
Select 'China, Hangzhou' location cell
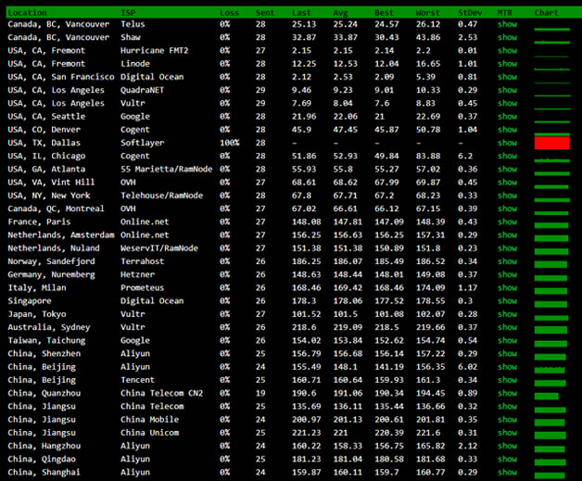click(x=44, y=446)
